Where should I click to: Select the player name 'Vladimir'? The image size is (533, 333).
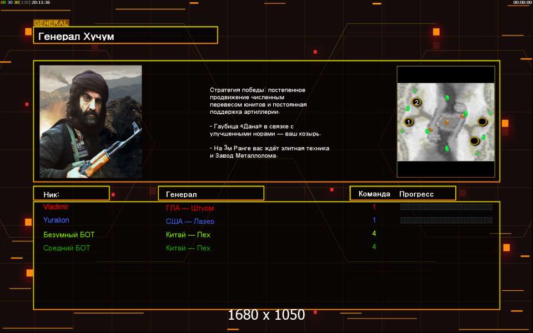tap(56, 207)
